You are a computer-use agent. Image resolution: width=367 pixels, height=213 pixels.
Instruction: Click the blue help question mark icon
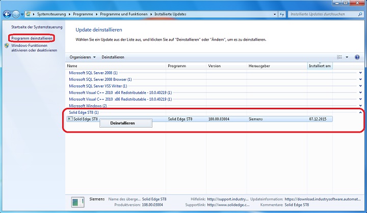357,57
